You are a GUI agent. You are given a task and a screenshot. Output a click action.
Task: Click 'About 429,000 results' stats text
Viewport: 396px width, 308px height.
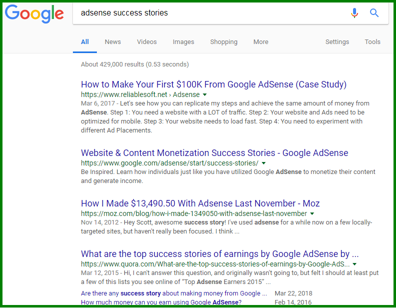coord(135,64)
